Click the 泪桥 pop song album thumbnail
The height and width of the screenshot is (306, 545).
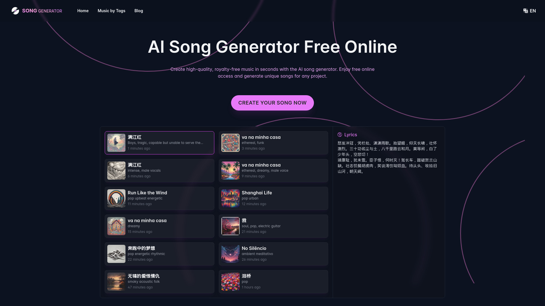point(230,281)
